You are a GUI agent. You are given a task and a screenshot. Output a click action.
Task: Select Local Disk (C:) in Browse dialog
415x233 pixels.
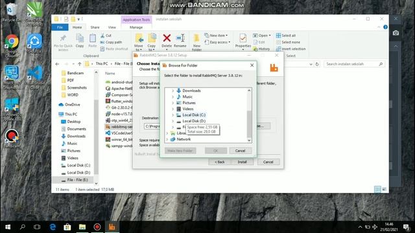[x=194, y=115]
